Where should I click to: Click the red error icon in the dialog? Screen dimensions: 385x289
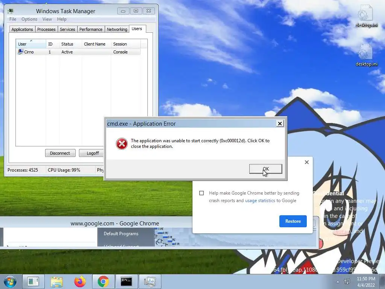pyautogui.click(x=121, y=144)
